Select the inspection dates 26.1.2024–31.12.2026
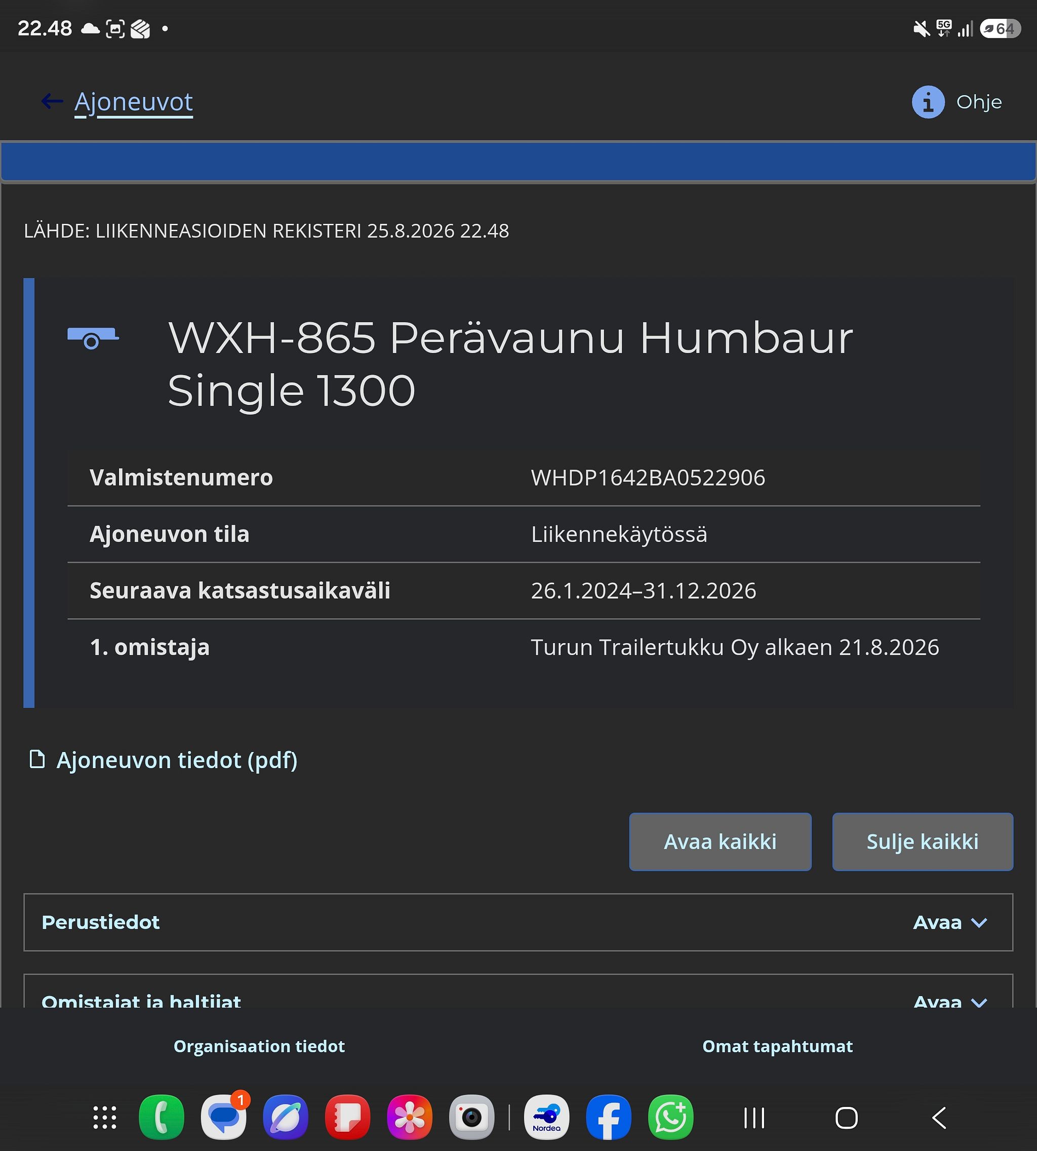The image size is (1037, 1151). point(643,591)
